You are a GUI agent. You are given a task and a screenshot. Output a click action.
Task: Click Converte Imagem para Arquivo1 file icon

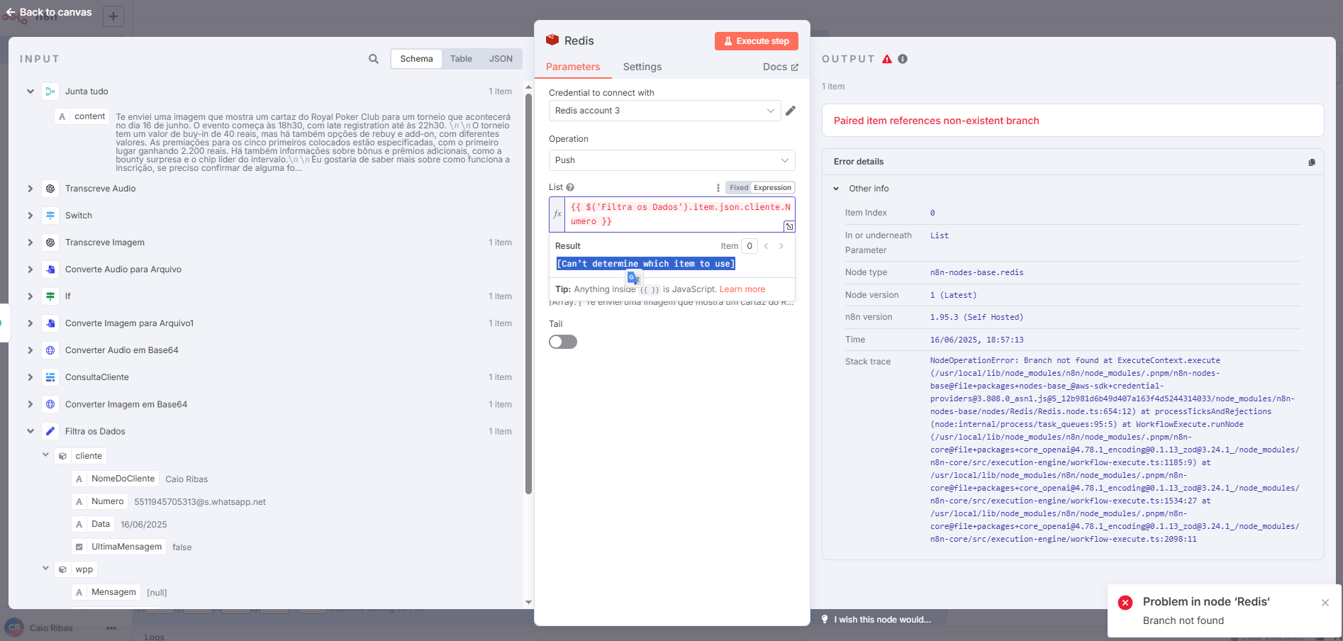[50, 323]
